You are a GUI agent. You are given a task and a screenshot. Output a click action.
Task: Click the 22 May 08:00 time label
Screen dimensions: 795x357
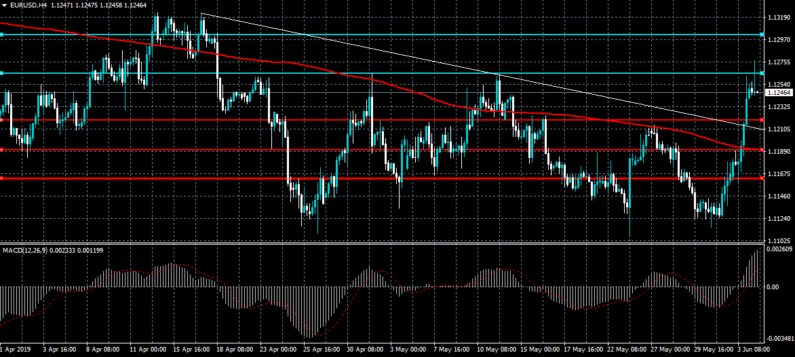(627, 350)
